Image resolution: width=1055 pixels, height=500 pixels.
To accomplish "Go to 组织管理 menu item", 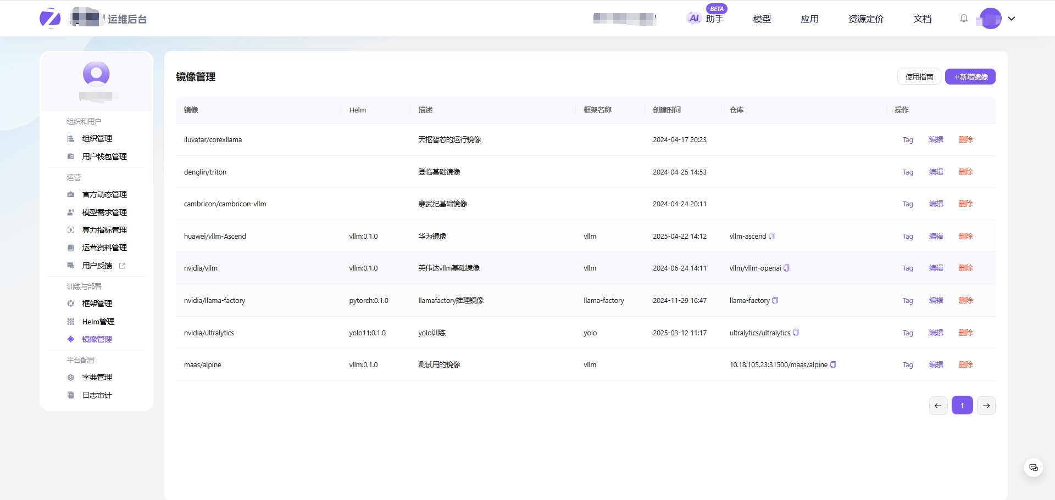I will pyautogui.click(x=97, y=139).
